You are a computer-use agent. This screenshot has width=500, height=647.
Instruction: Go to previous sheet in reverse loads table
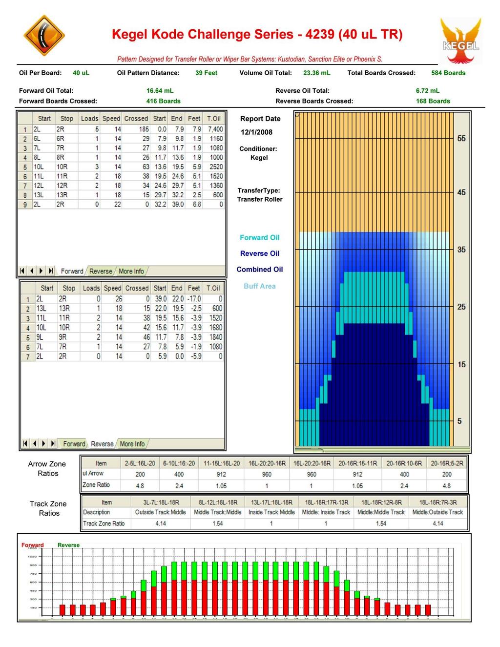[34, 444]
